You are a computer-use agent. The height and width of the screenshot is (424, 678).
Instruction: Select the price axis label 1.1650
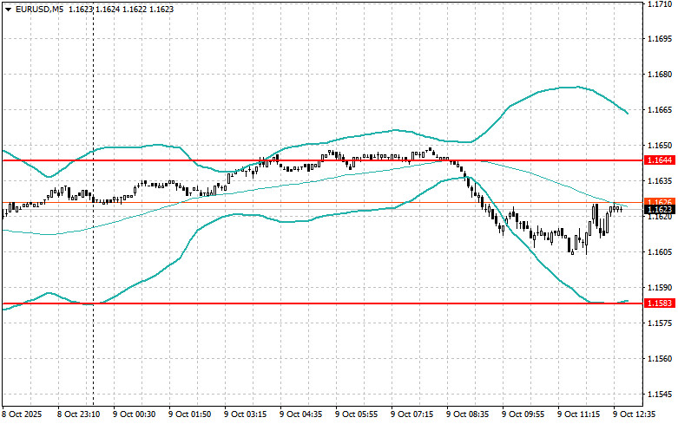pyautogui.click(x=660, y=146)
